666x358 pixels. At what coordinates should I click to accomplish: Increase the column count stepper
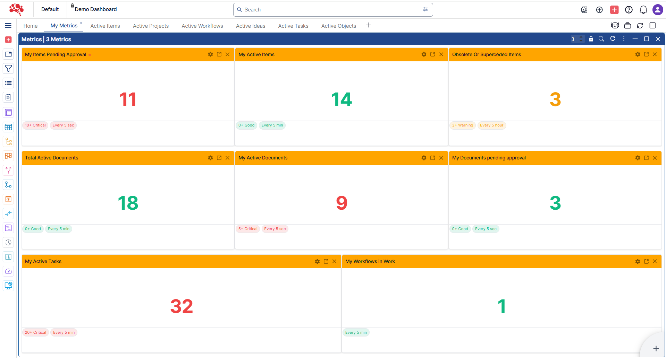[581, 37]
